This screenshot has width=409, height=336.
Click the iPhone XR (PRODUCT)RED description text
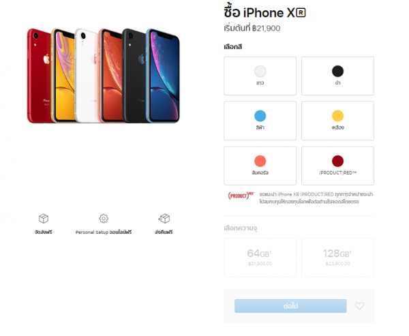pos(316,198)
